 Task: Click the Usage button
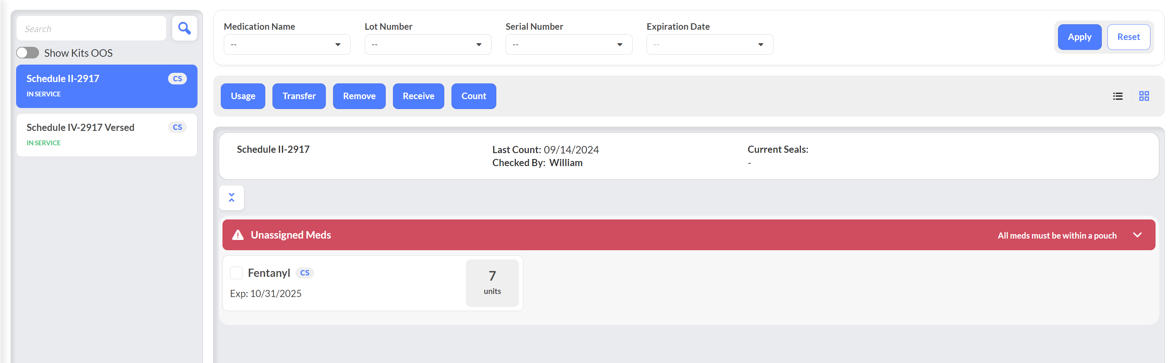pyautogui.click(x=243, y=96)
